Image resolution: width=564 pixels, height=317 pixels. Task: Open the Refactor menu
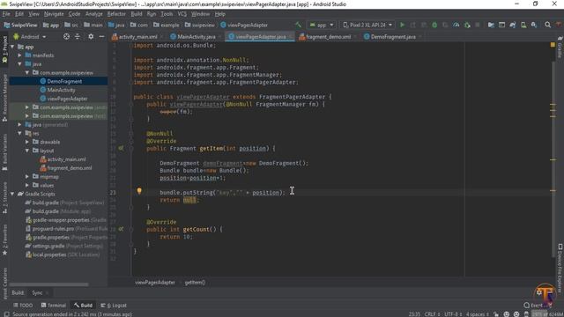116,14
